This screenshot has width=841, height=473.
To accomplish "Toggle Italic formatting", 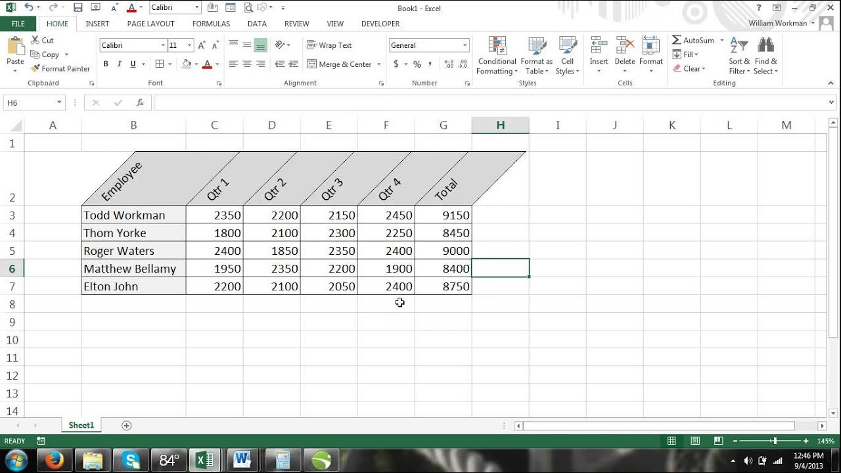I will coord(120,64).
